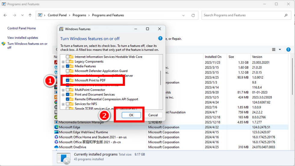Click the Windows Features help icon
The height and width of the screenshot is (166, 295).
[160, 38]
